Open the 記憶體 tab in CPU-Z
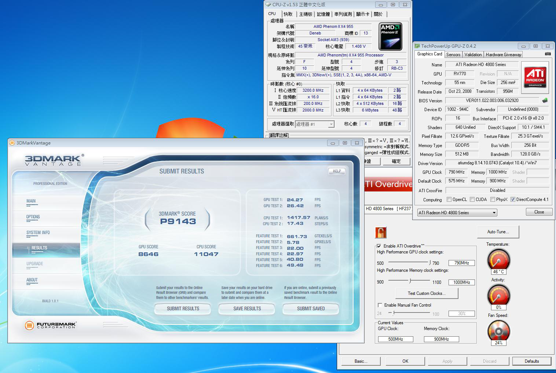Screen dimensions: 556x373 [323, 14]
